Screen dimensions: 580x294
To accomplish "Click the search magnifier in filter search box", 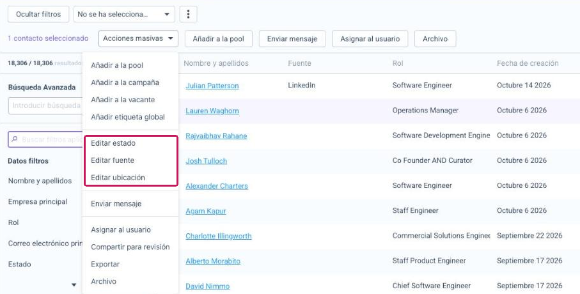I will point(15,139).
